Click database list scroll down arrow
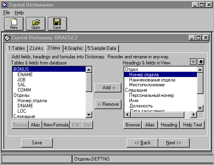The image size is (214, 165). click(x=89, y=115)
